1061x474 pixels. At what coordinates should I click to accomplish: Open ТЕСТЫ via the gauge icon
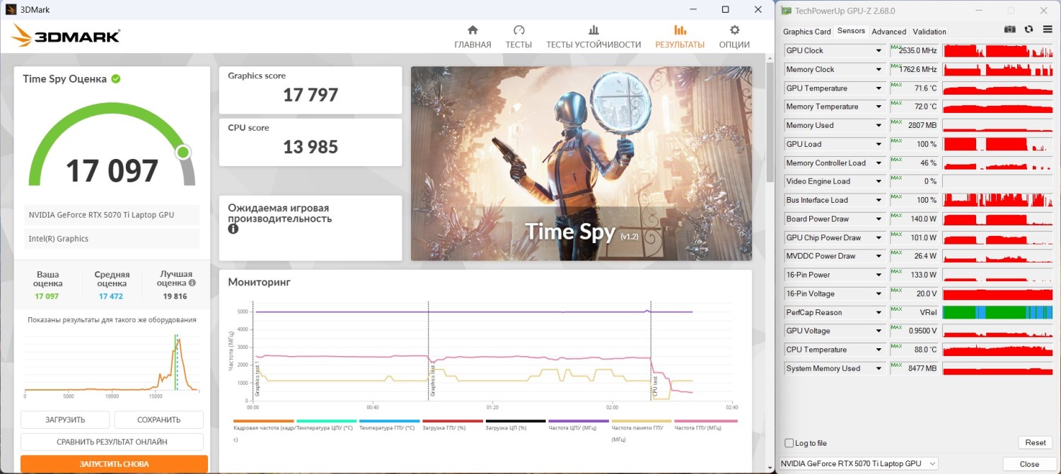coord(518,30)
